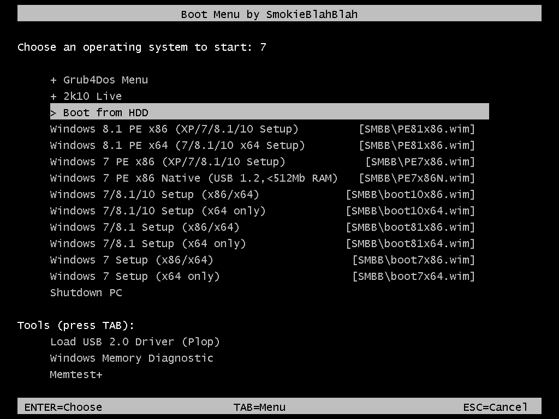Select the Boot from HDD entry

(x=270, y=111)
